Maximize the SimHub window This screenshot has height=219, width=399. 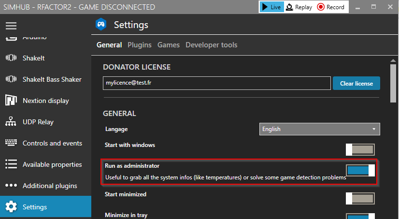pyautogui.click(x=373, y=7)
